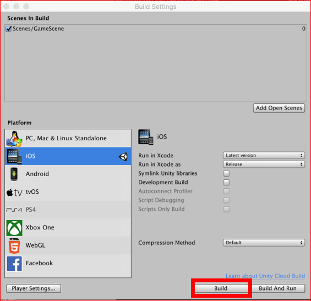
Task: Select the PS4 platform label
Action: [x=31, y=210]
